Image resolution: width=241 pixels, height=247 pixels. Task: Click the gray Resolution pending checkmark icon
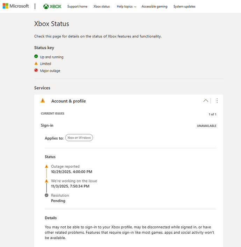point(46,195)
